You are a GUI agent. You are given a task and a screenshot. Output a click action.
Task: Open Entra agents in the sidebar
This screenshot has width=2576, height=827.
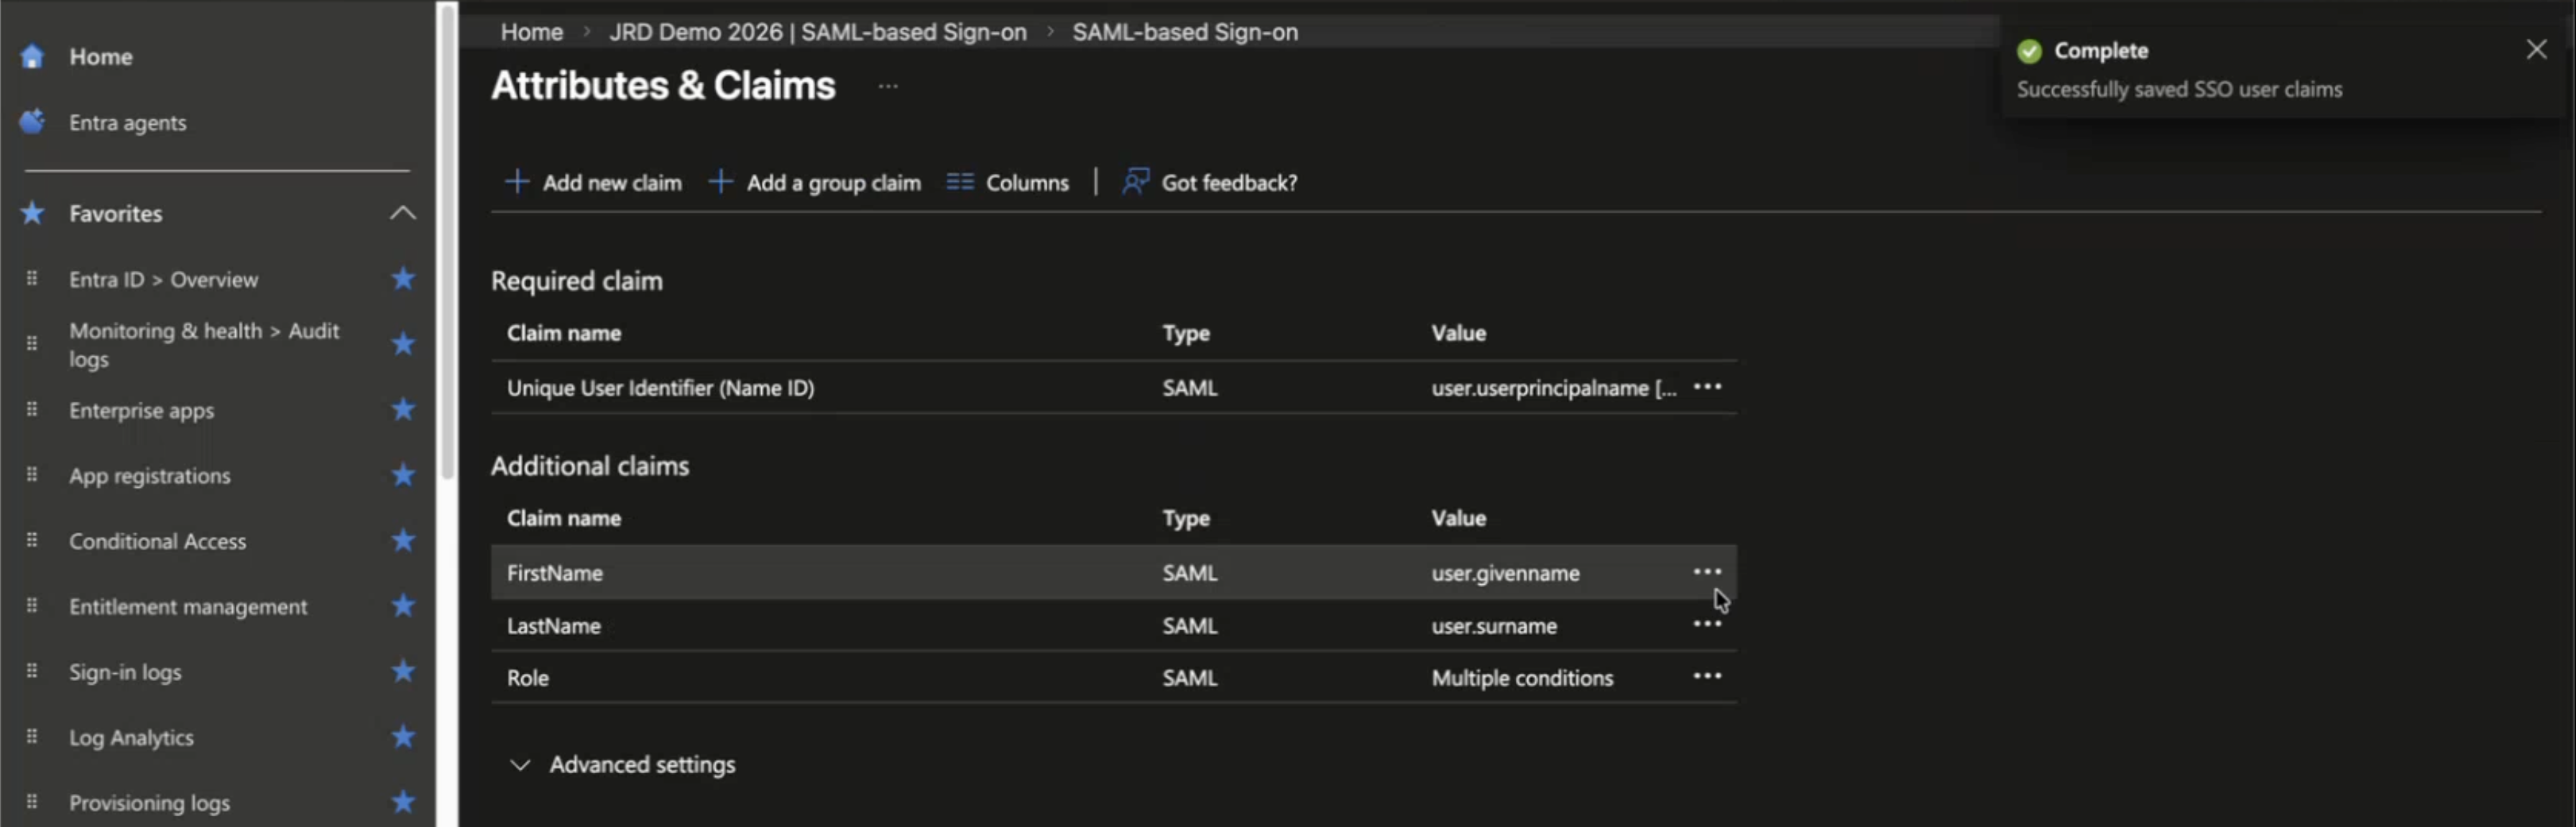[127, 123]
